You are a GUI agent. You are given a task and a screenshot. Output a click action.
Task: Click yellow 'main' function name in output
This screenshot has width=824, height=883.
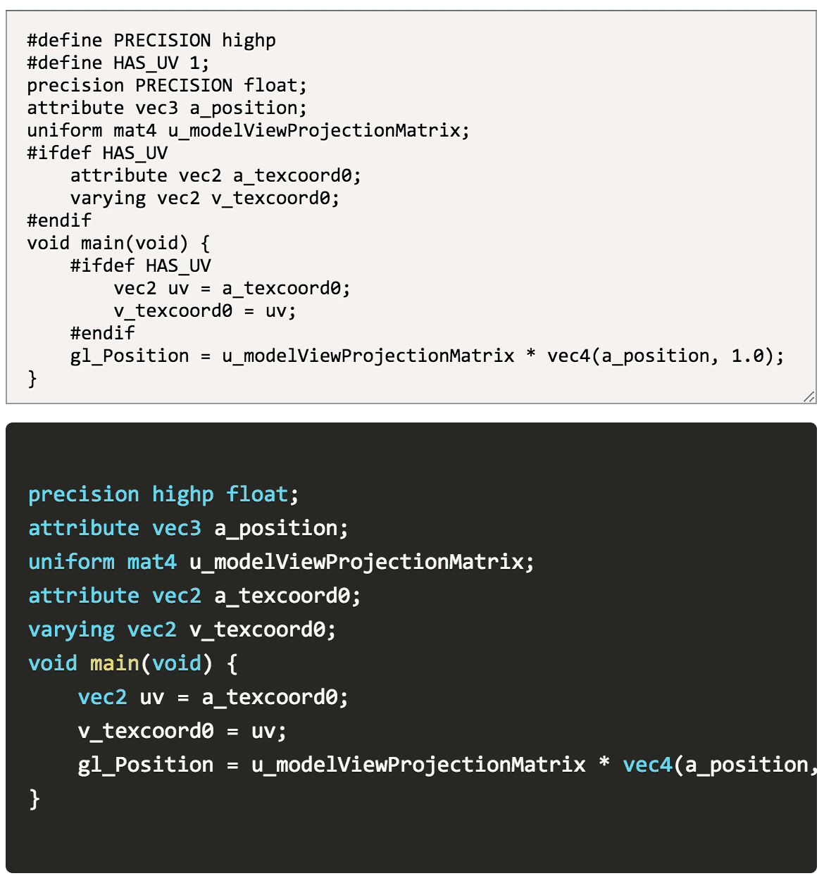tap(115, 663)
